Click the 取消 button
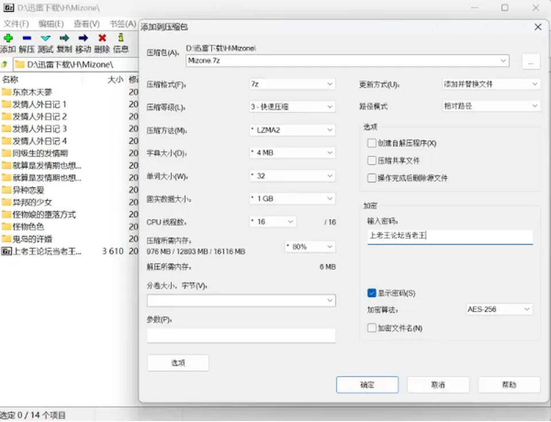Screen dimensions: 551x422 pos(438,385)
